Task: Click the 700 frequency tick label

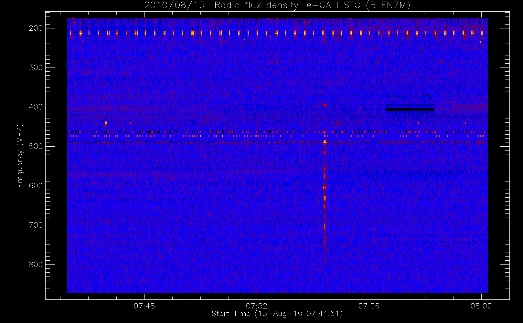Action: click(36, 225)
